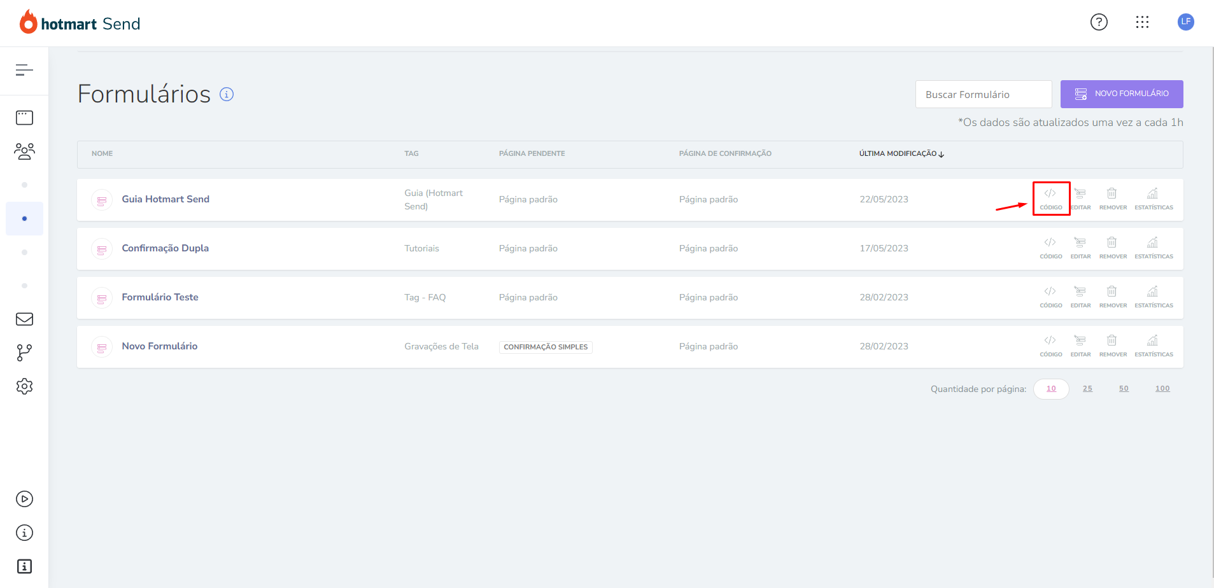Open statistics for Novo Formulário
The width and height of the screenshot is (1214, 588).
[x=1153, y=346]
